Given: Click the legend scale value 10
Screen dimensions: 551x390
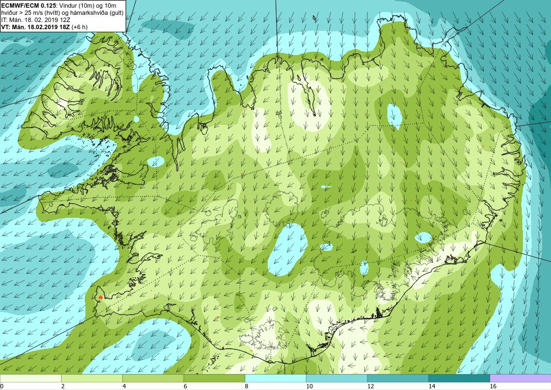Looking at the screenshot, I should tap(309, 386).
